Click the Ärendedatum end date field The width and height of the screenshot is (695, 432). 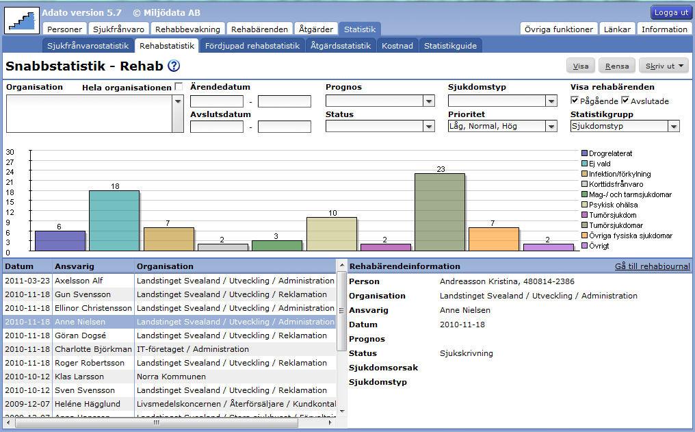(285, 101)
